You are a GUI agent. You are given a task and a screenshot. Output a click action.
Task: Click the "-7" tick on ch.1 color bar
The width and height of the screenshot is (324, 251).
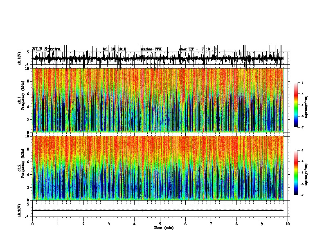302,127
